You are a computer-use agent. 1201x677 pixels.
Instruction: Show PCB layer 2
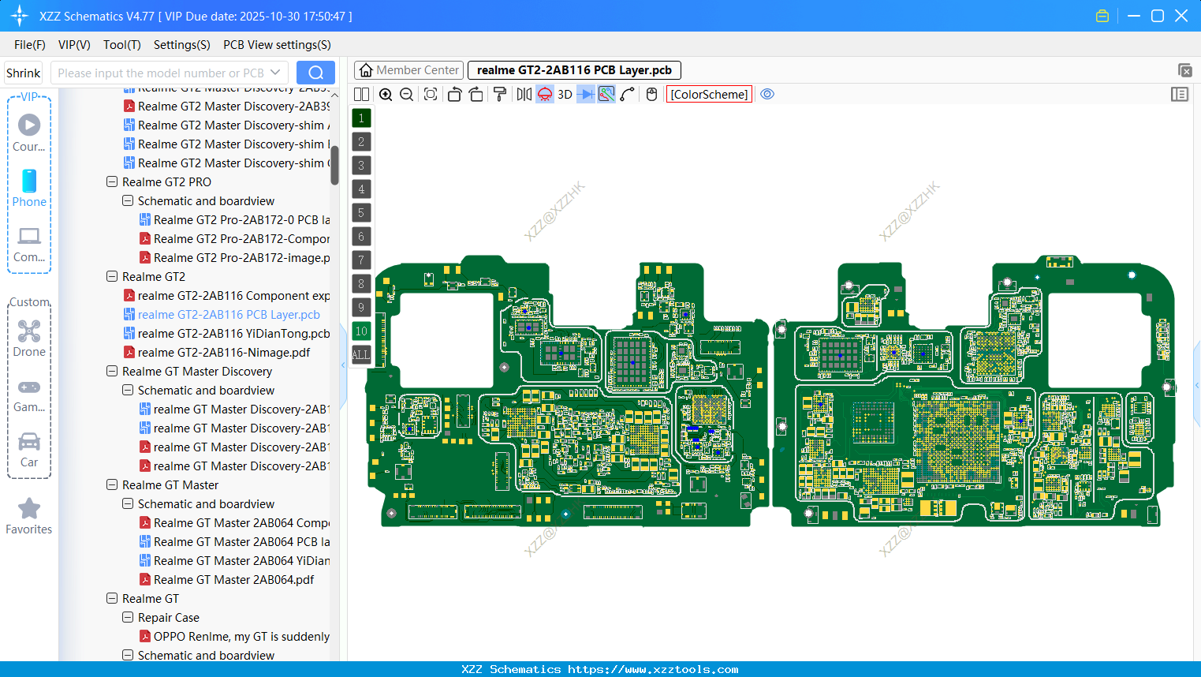[x=361, y=142]
